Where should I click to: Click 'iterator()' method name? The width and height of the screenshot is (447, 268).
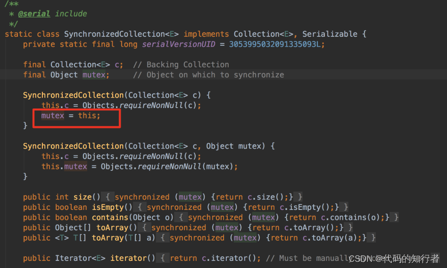[132, 258]
